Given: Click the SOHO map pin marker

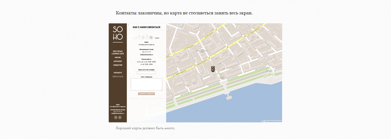Looking at the screenshot, I should 213,69.
